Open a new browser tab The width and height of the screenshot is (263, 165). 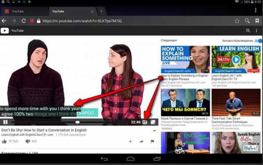(101, 11)
